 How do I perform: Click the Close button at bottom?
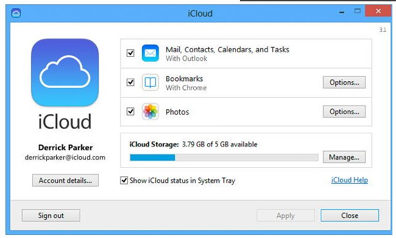pyautogui.click(x=350, y=215)
